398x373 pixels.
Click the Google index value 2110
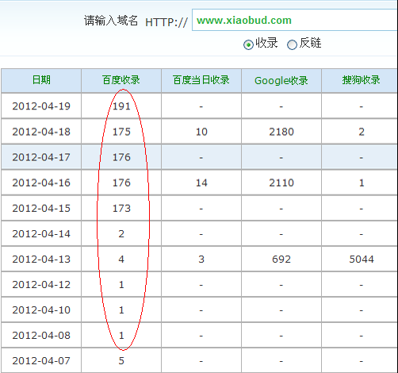point(281,183)
